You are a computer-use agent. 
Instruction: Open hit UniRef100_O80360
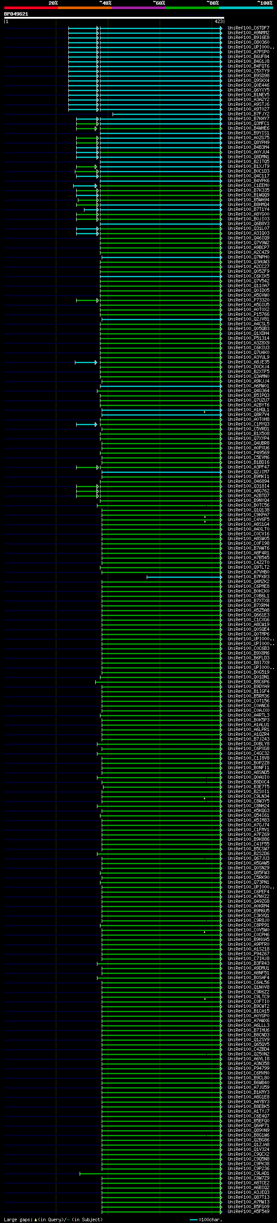coord(248,42)
